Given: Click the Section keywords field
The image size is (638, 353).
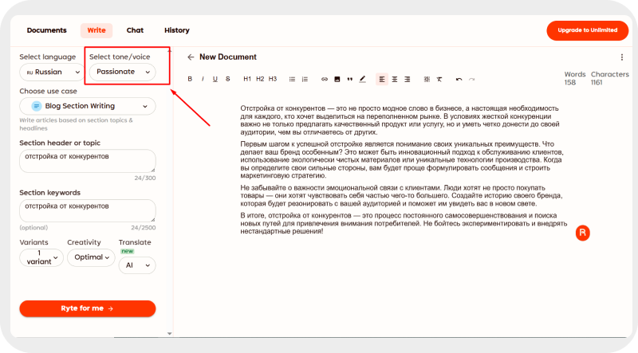Looking at the screenshot, I should (x=88, y=210).
